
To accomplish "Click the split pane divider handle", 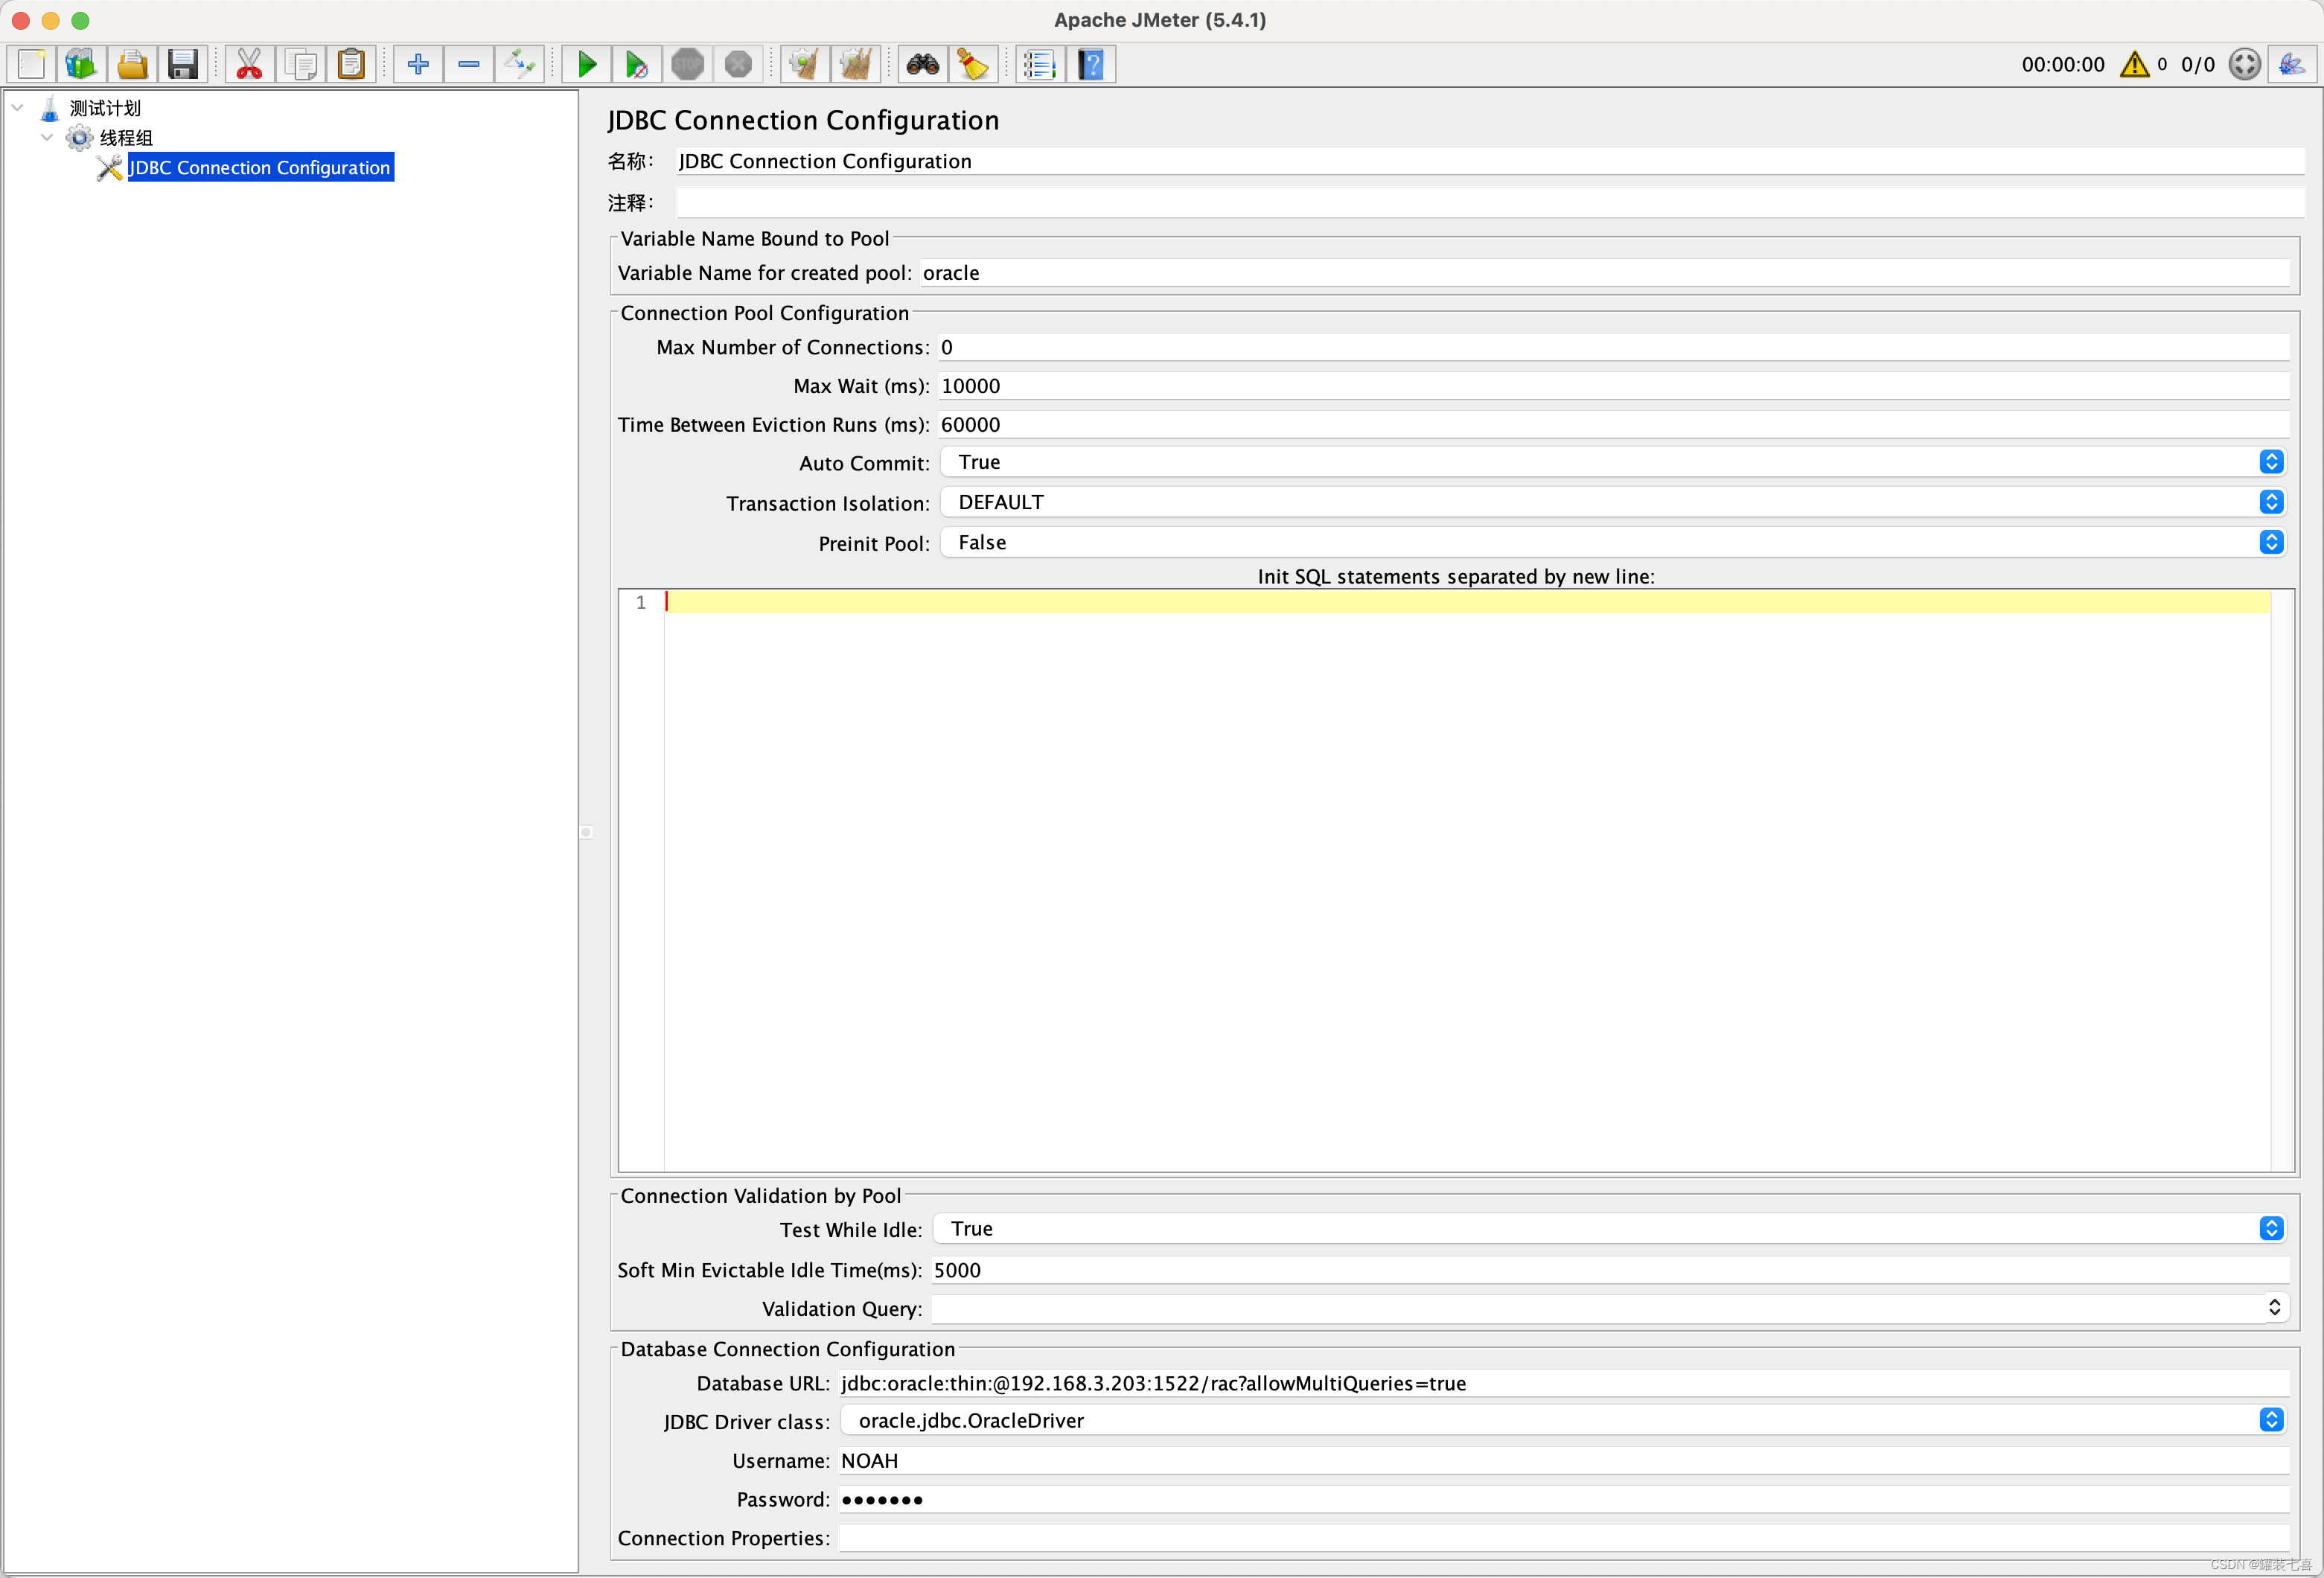I will (x=587, y=832).
